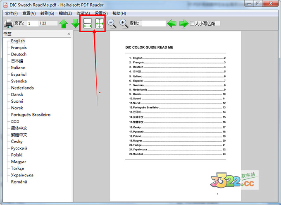Zoom out with the minus magnifier

pyautogui.click(x=112, y=24)
